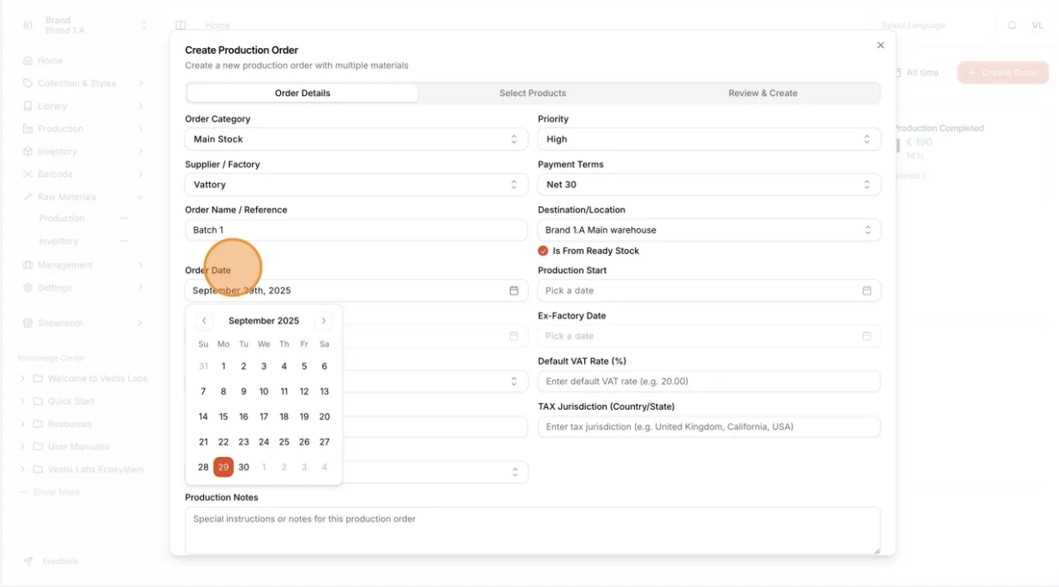Expand the User Manualss folder
Screen dimensions: 1059x587
pyautogui.click(x=23, y=447)
